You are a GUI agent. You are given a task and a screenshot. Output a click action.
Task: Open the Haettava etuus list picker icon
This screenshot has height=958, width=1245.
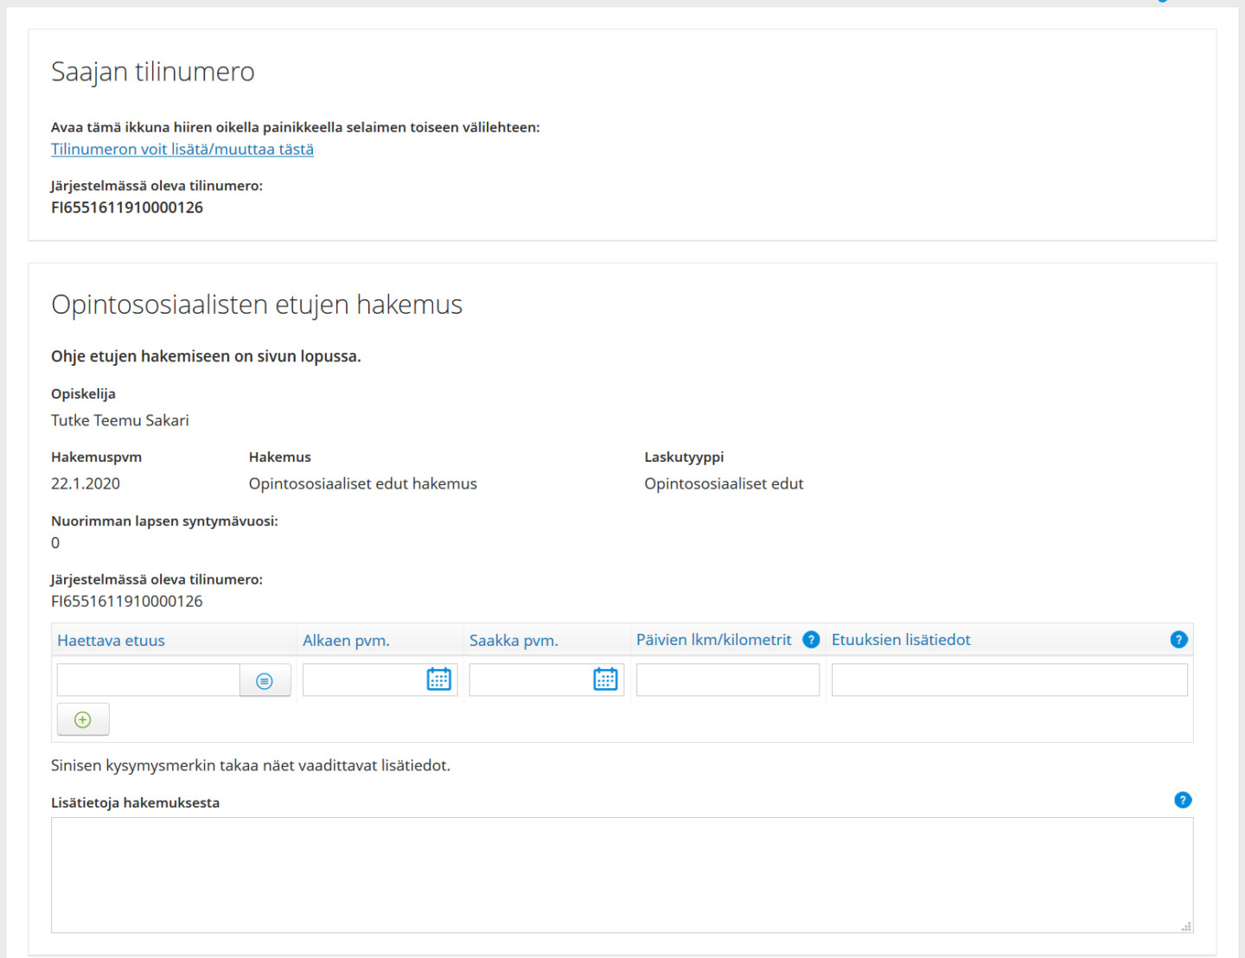(x=265, y=680)
